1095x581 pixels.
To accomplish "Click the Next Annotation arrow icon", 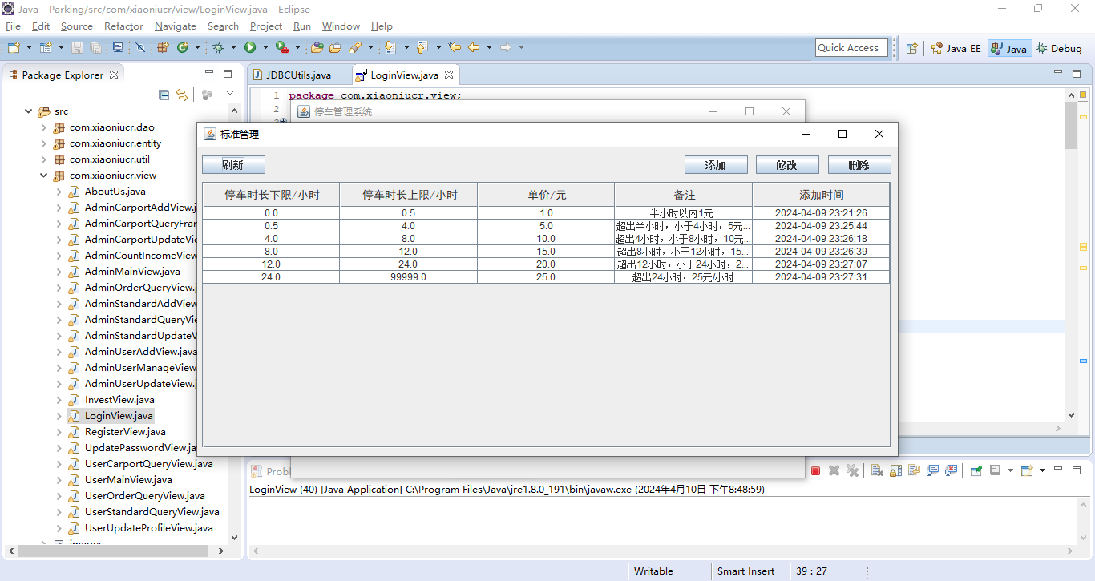I will (x=390, y=47).
